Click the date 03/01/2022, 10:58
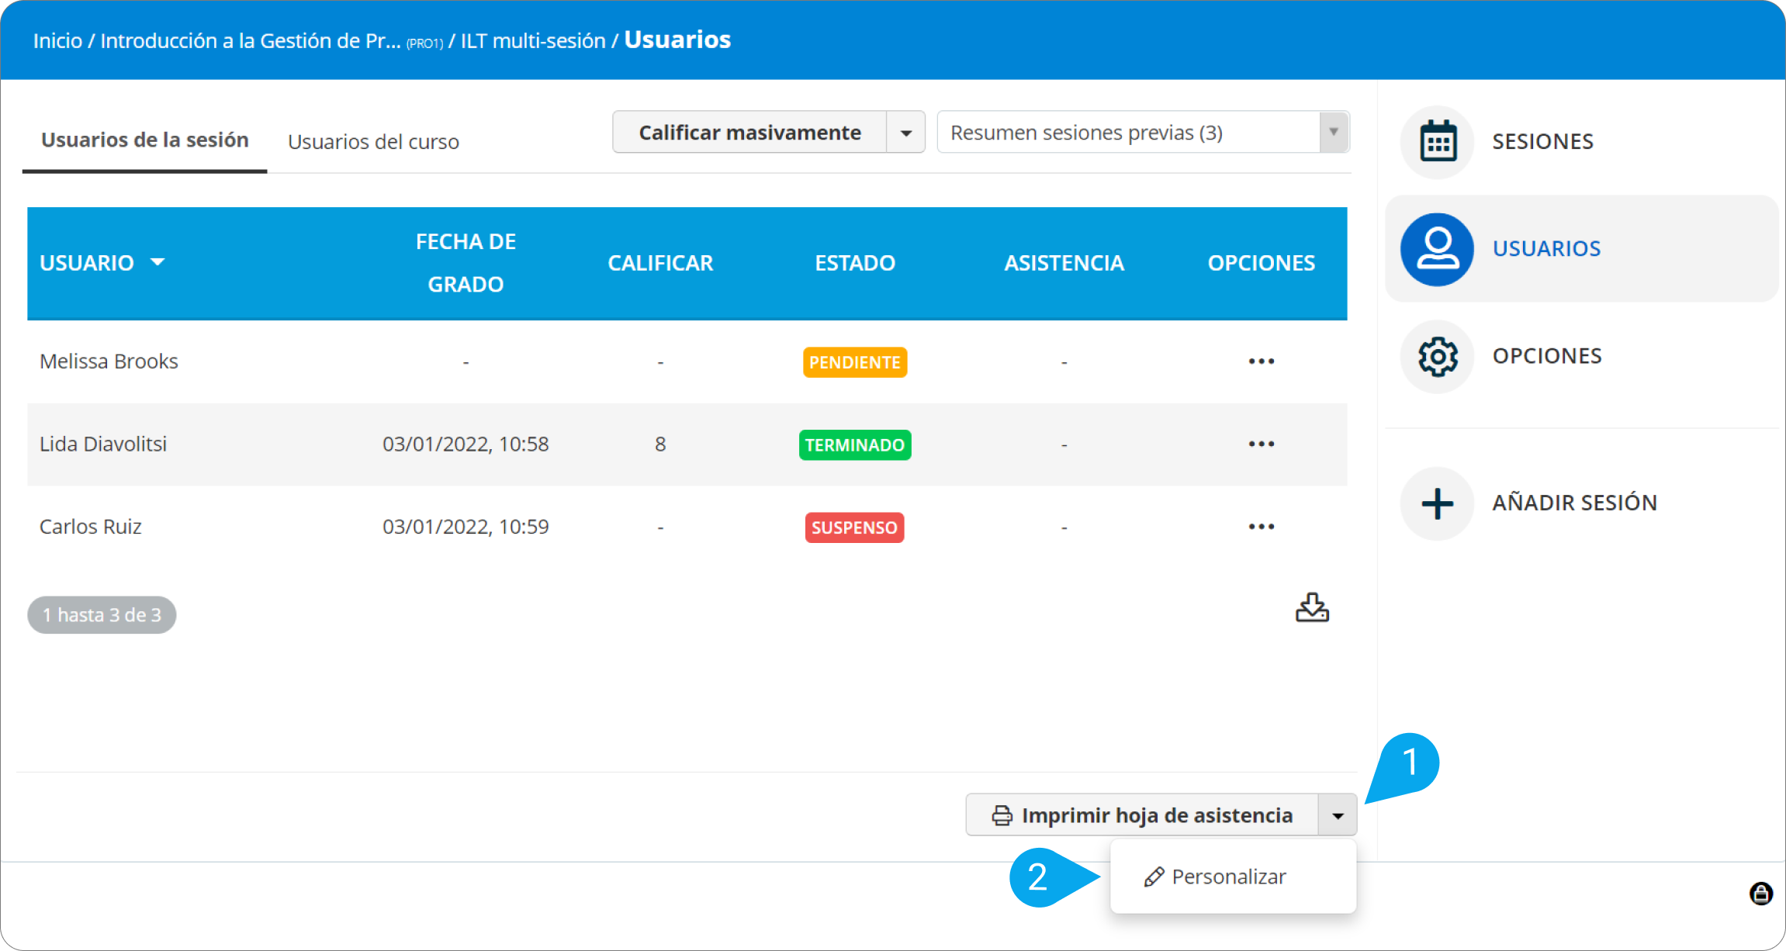This screenshot has height=951, width=1786. point(466,444)
